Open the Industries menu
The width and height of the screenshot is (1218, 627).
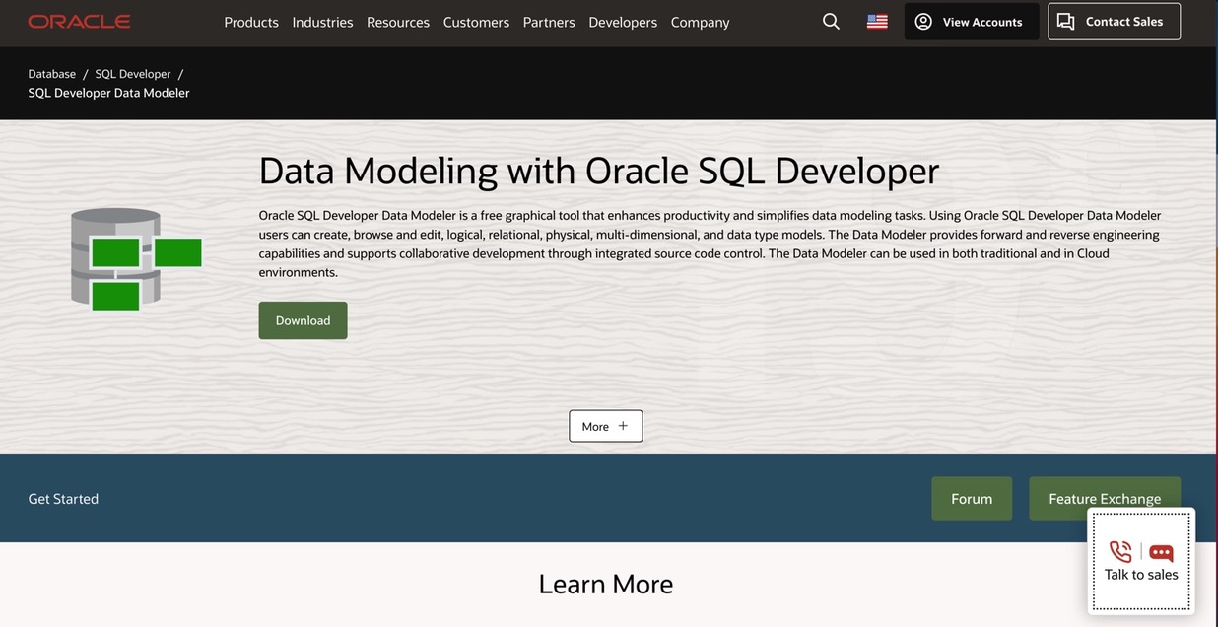[322, 22]
